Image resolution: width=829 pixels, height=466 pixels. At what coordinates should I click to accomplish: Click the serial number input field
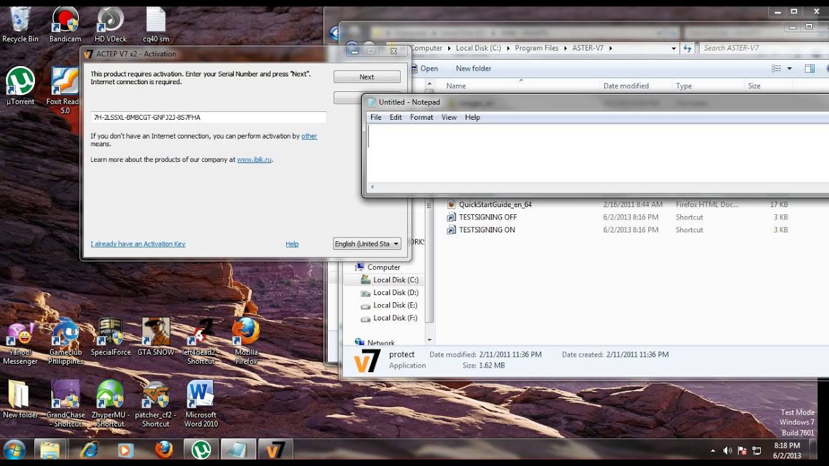tap(209, 117)
